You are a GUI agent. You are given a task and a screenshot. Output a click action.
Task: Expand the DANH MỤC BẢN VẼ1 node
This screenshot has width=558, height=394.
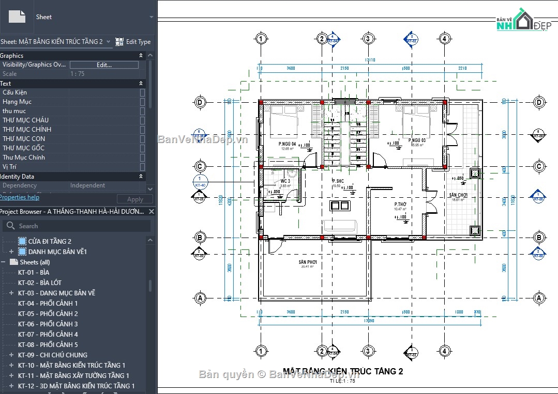point(11,251)
